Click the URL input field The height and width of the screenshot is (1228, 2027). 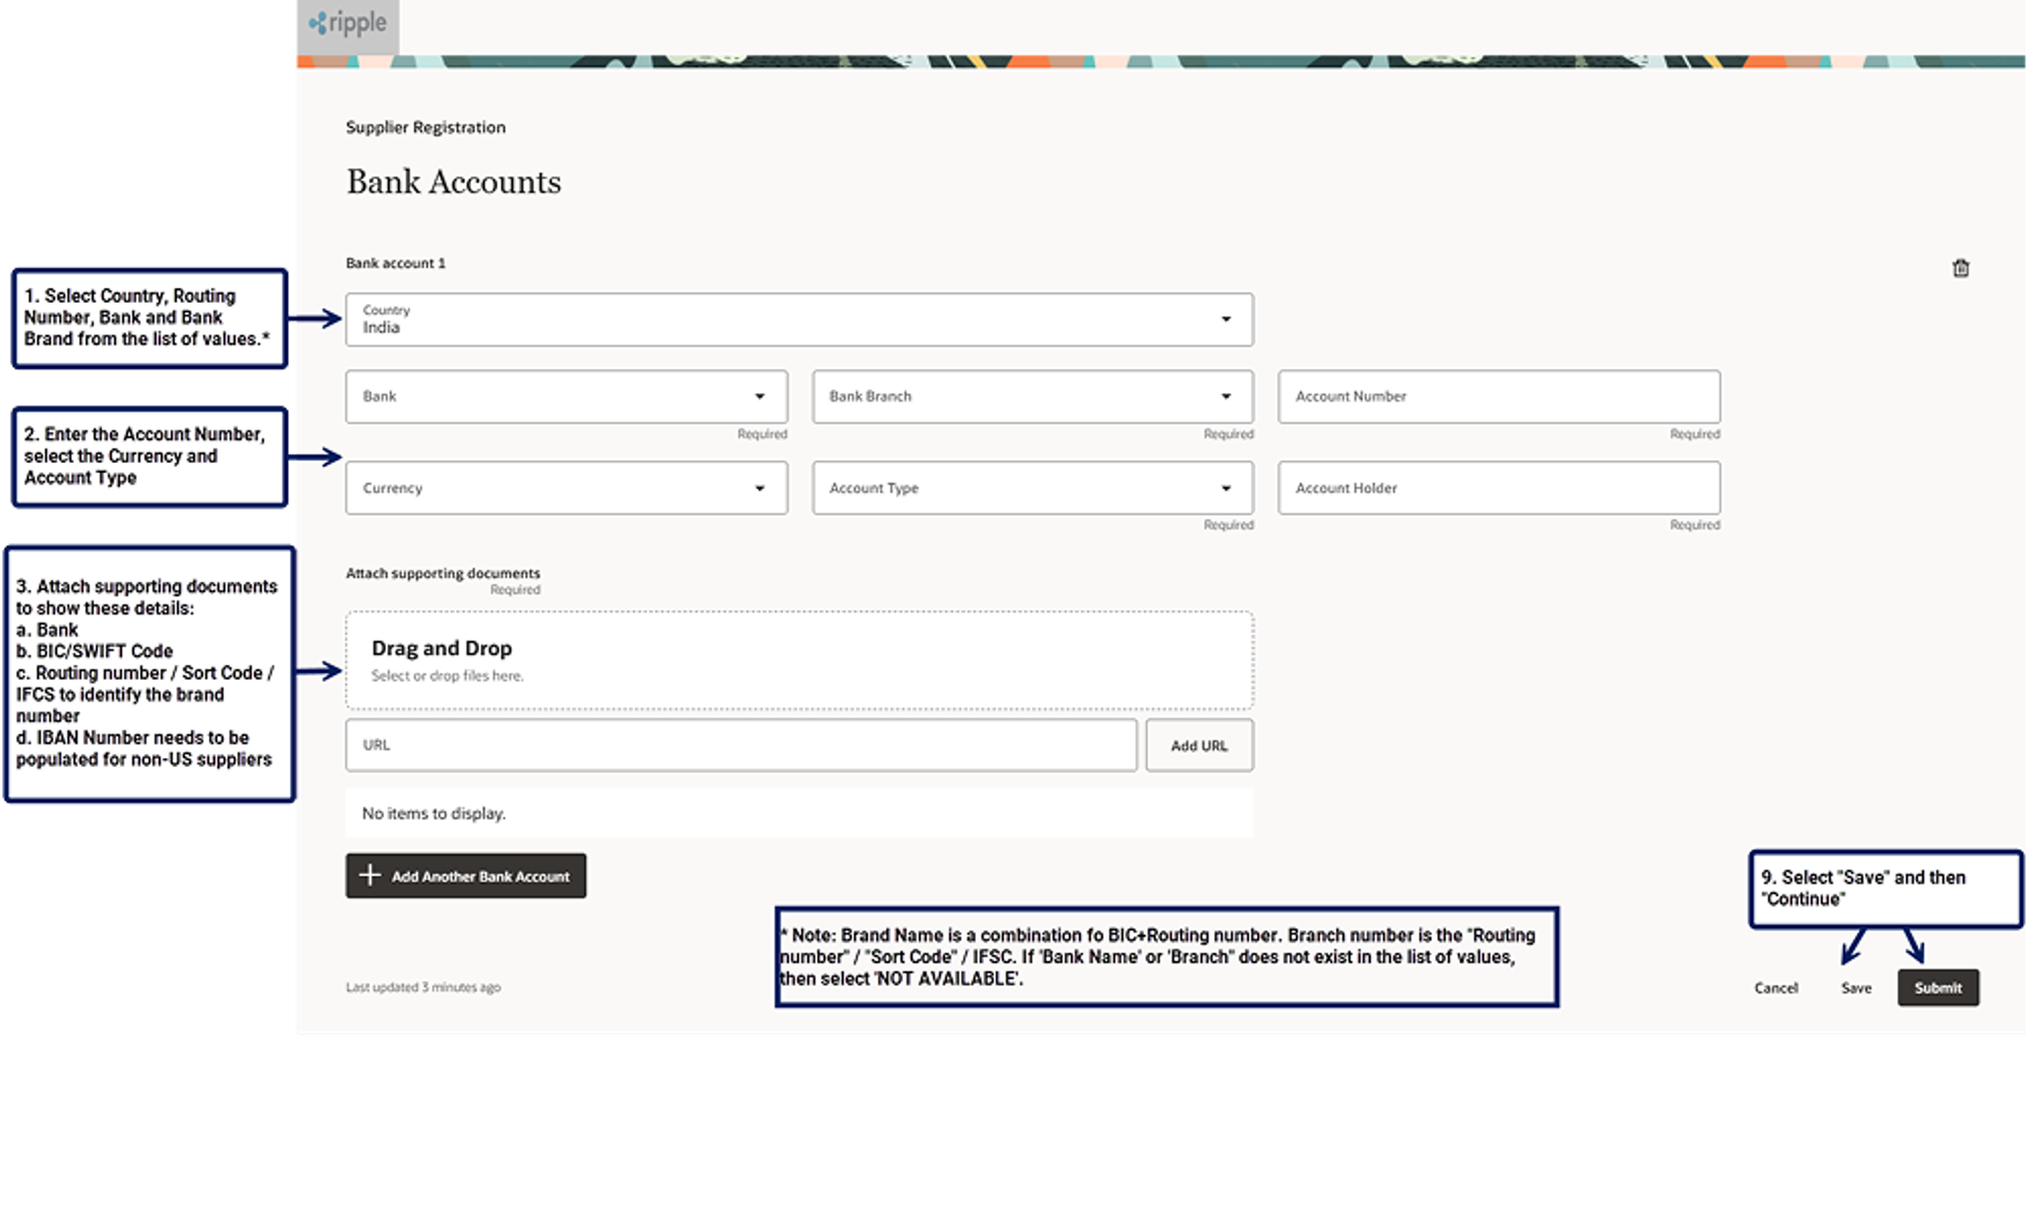coord(740,745)
